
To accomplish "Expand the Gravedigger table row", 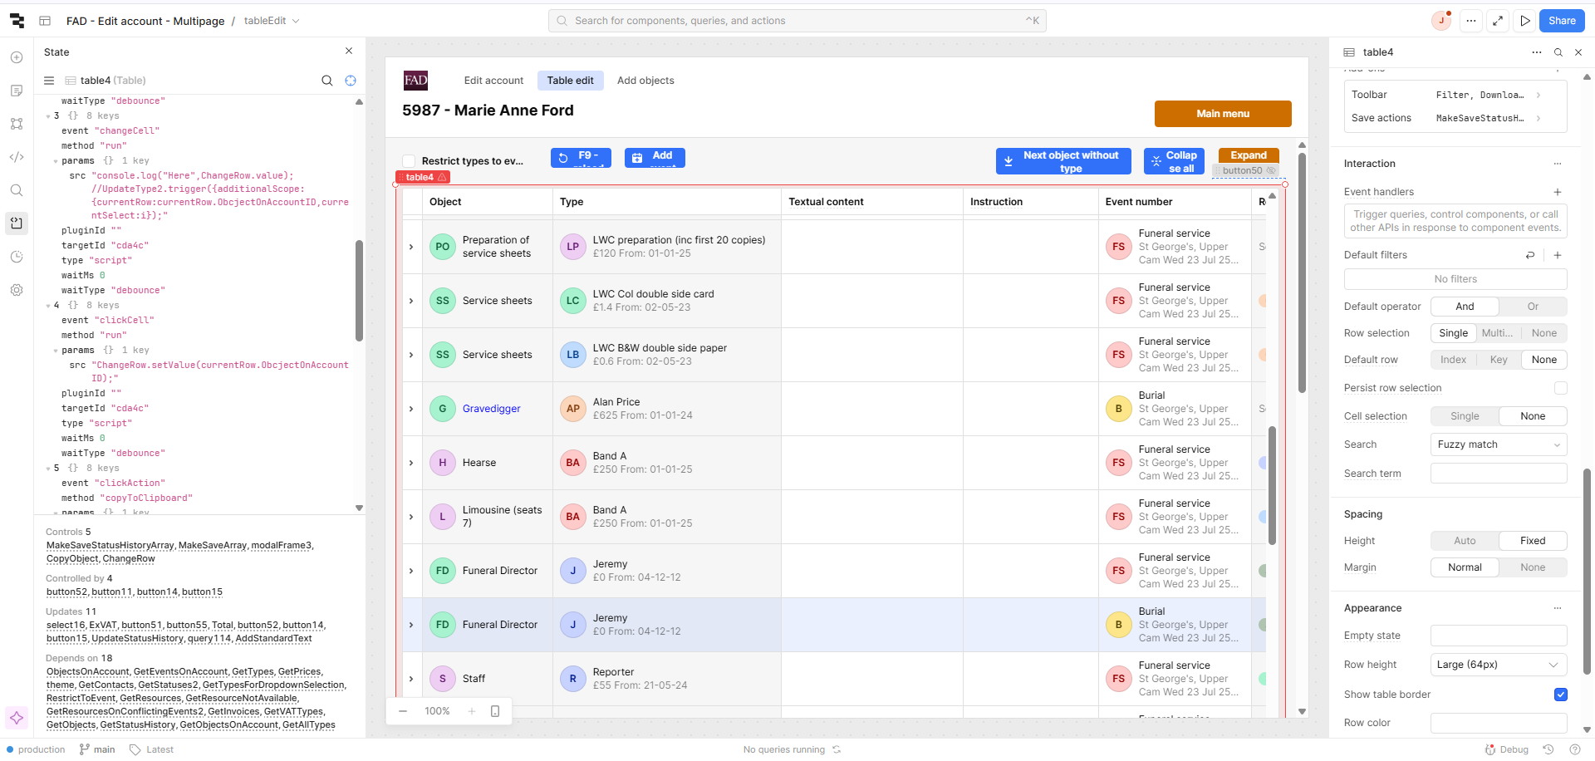I will [x=411, y=409].
